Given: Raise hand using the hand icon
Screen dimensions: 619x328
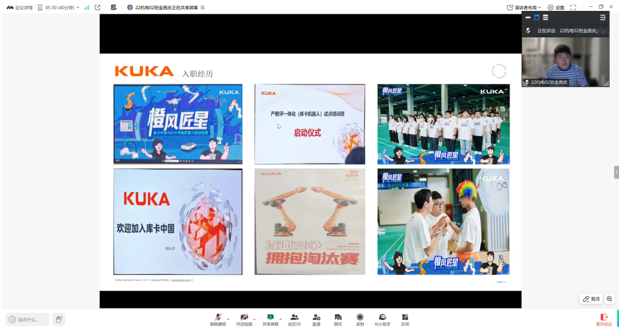Looking at the screenshot, I should [x=59, y=319].
